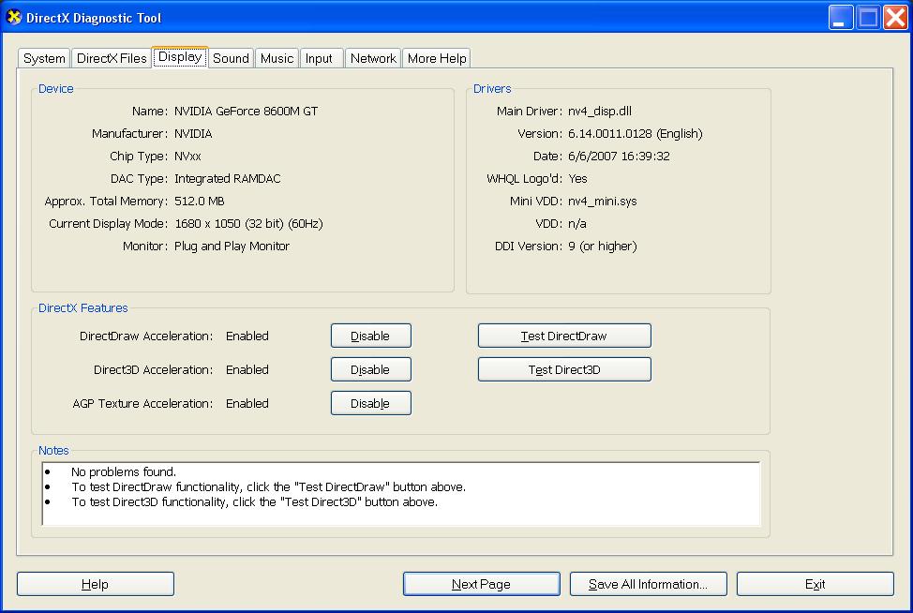This screenshot has width=913, height=613.
Task: Close the DirectX Diagnostic Tool window
Action: click(x=895, y=18)
